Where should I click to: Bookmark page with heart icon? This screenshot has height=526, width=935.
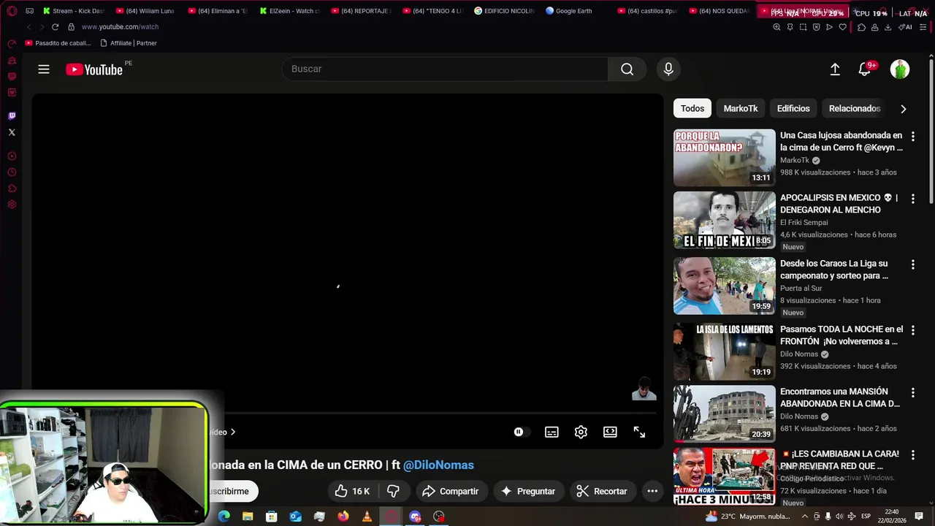842,27
